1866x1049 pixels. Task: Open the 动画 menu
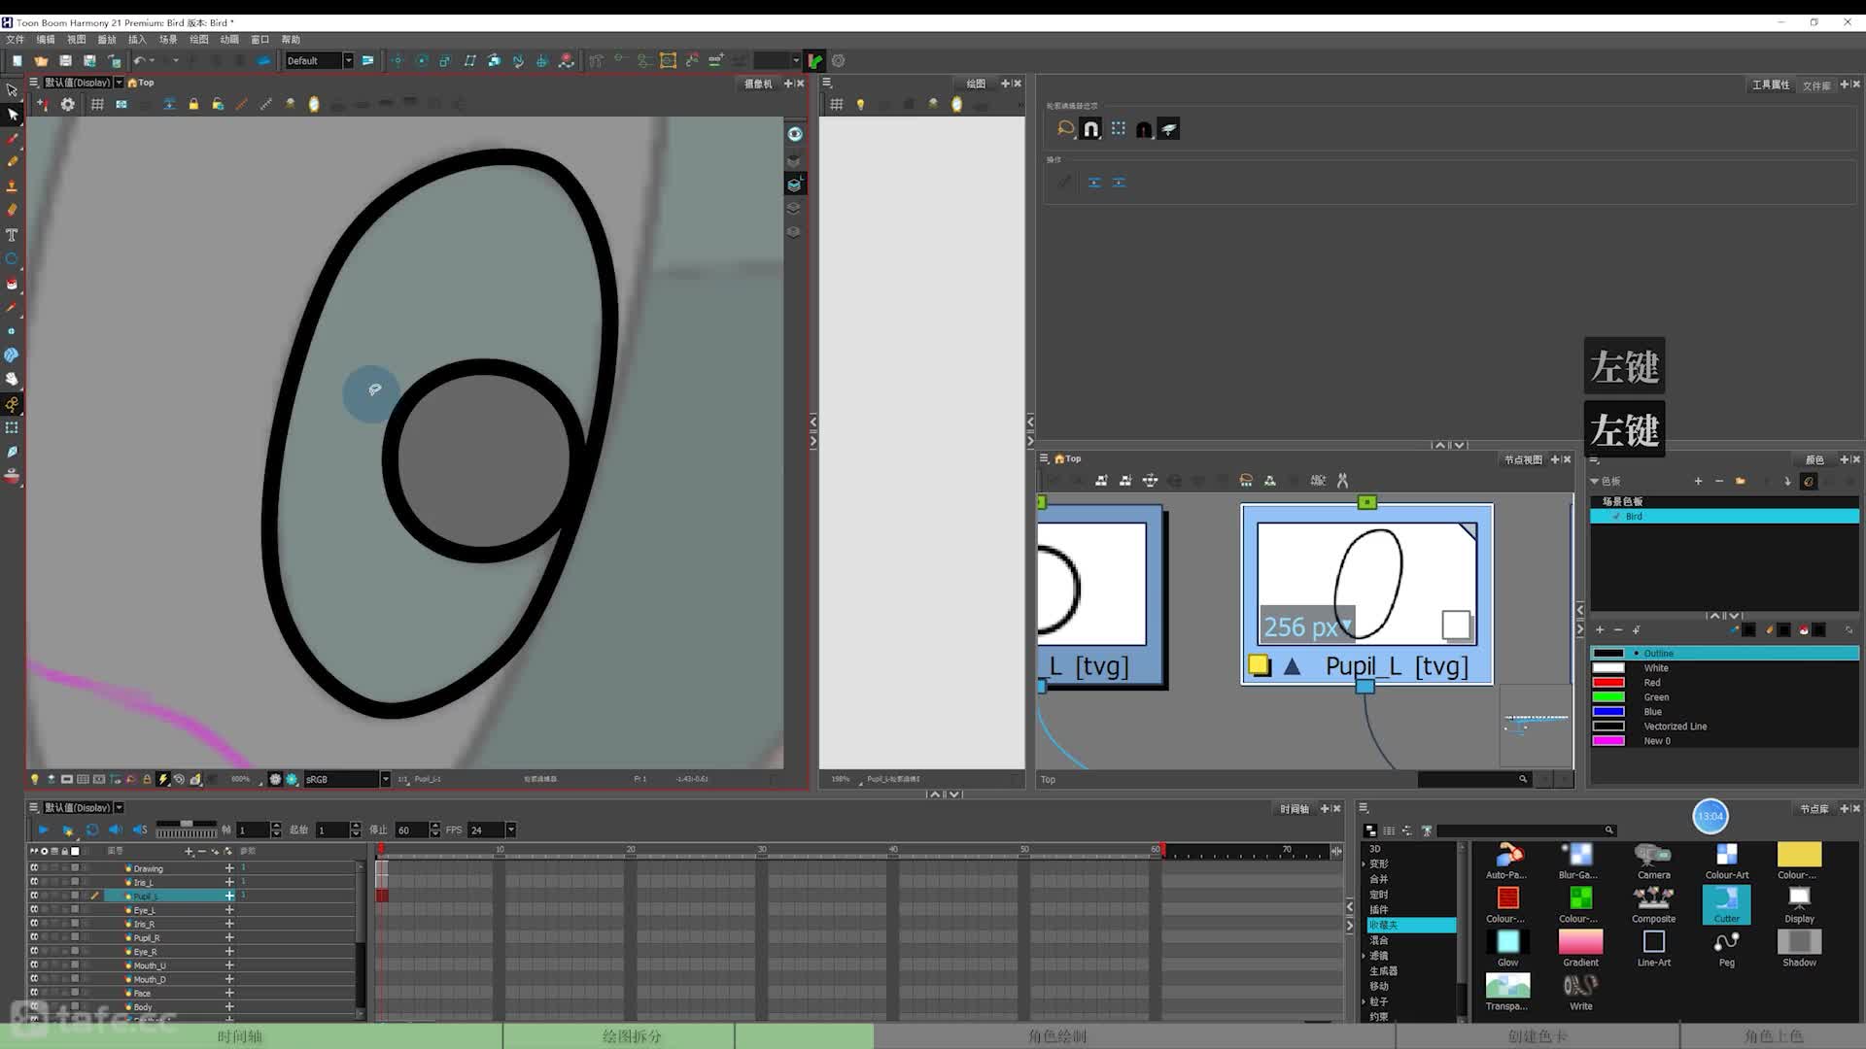pos(229,40)
